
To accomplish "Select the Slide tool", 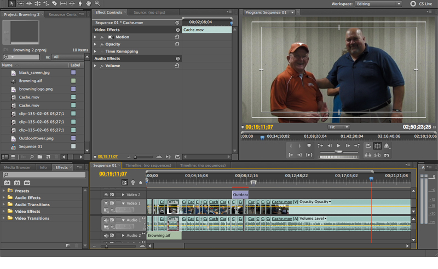I will [72, 3].
